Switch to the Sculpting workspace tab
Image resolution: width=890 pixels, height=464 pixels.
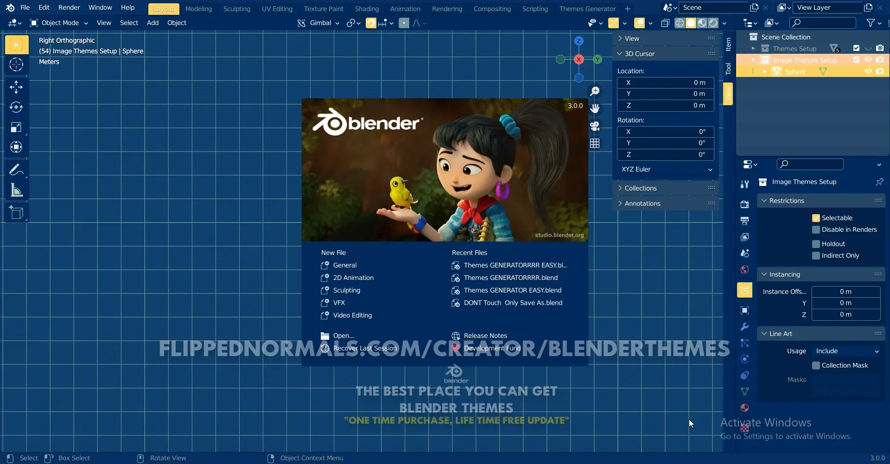click(x=236, y=9)
